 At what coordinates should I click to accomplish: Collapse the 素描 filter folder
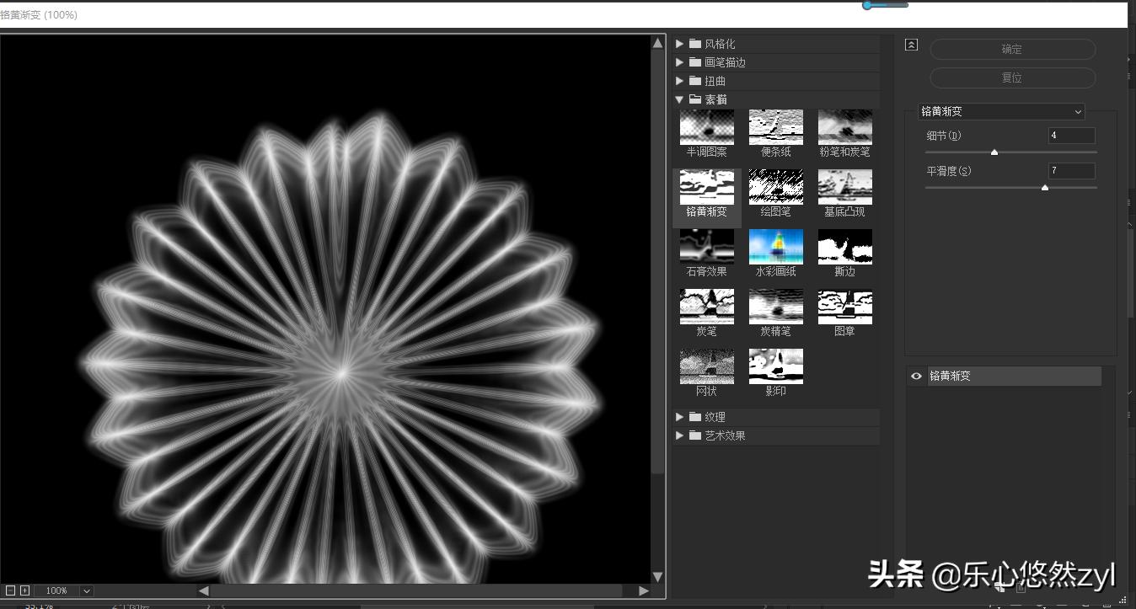pyautogui.click(x=679, y=99)
